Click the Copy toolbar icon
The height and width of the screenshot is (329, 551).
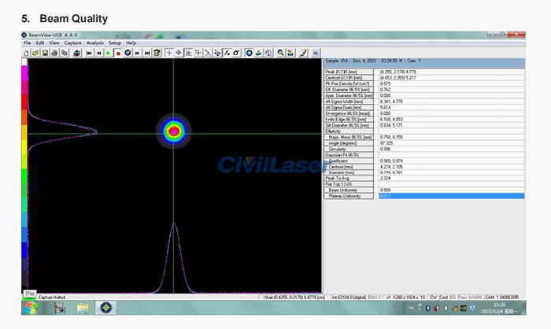(x=65, y=53)
